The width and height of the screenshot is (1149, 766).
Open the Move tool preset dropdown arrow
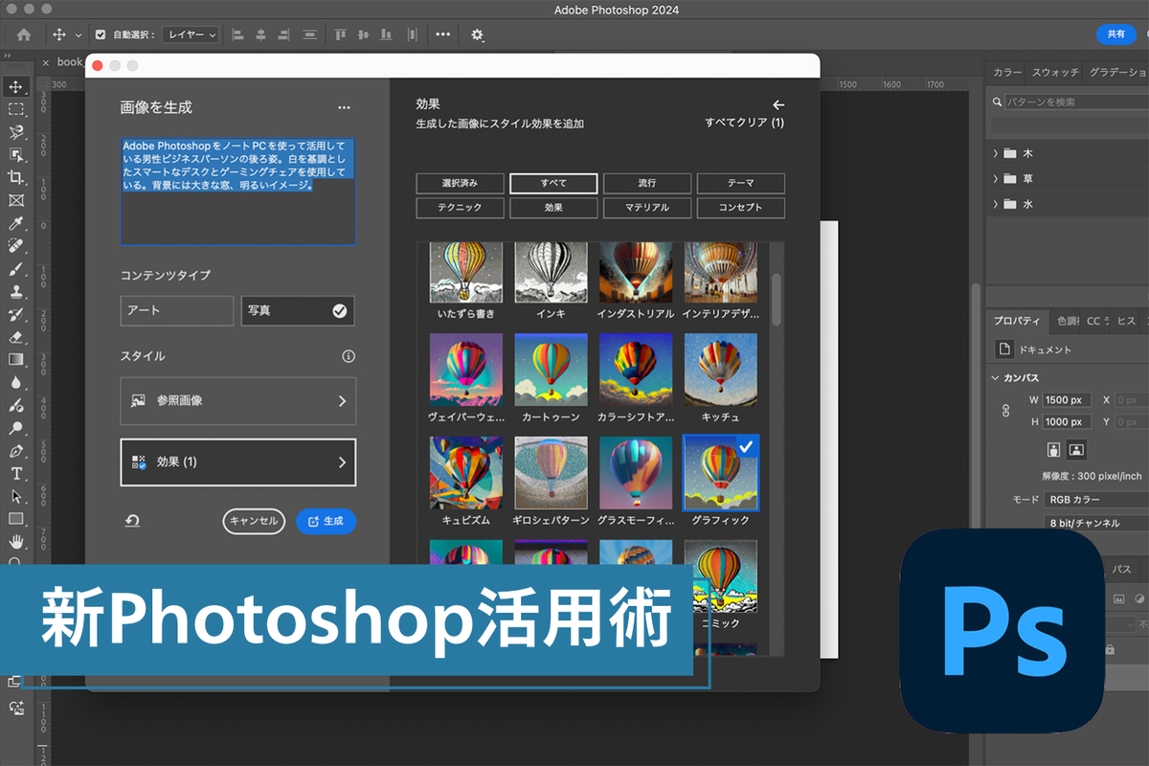pyautogui.click(x=79, y=35)
